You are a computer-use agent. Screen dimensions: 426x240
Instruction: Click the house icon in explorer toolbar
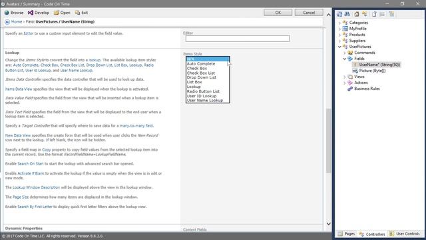pos(357,14)
